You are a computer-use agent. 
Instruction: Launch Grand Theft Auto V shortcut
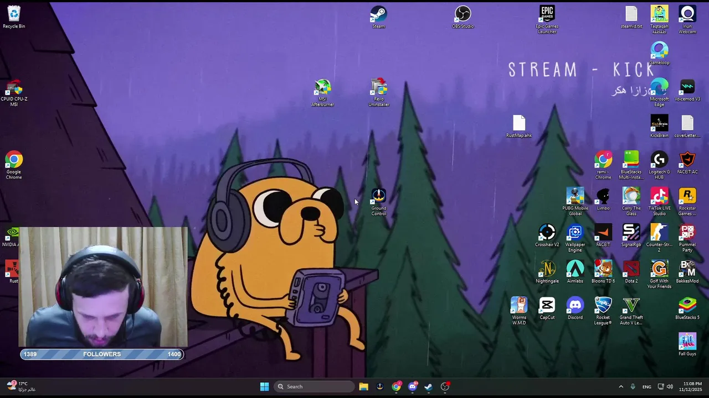pos(631,311)
